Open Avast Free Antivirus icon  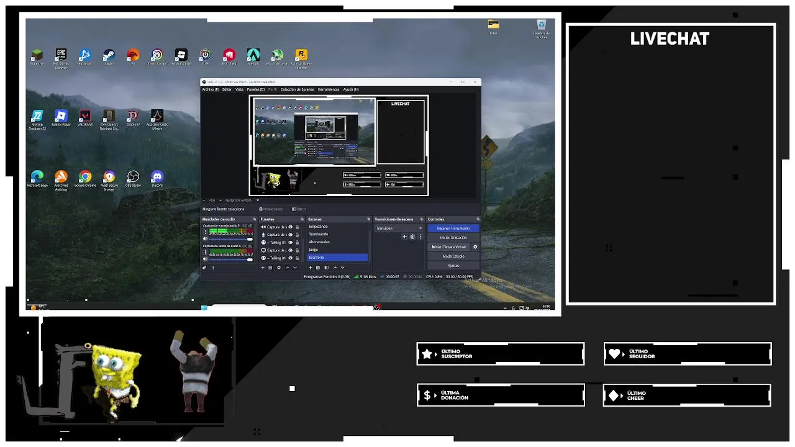tap(61, 181)
